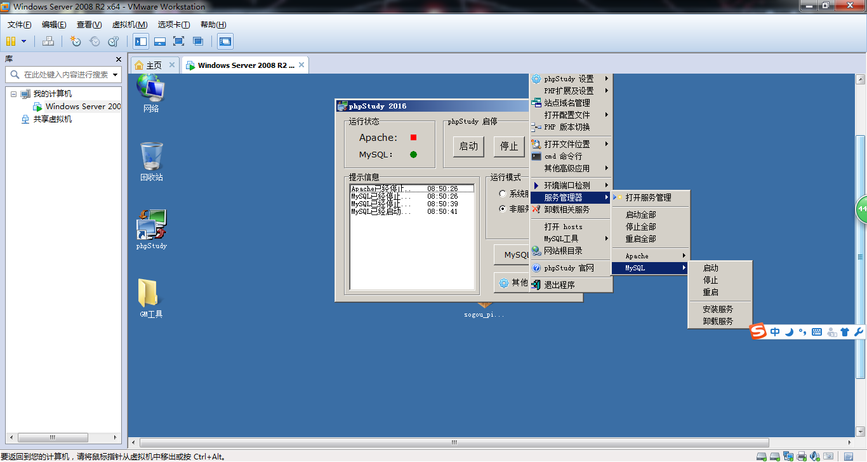Click the MySQL管理器 button in phpStudy
The width and height of the screenshot is (867, 462).
[512, 254]
